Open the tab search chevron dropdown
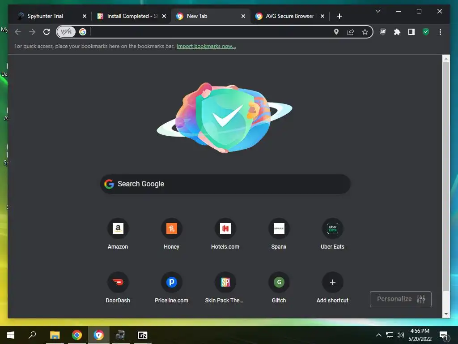The width and height of the screenshot is (458, 344). [x=377, y=11]
